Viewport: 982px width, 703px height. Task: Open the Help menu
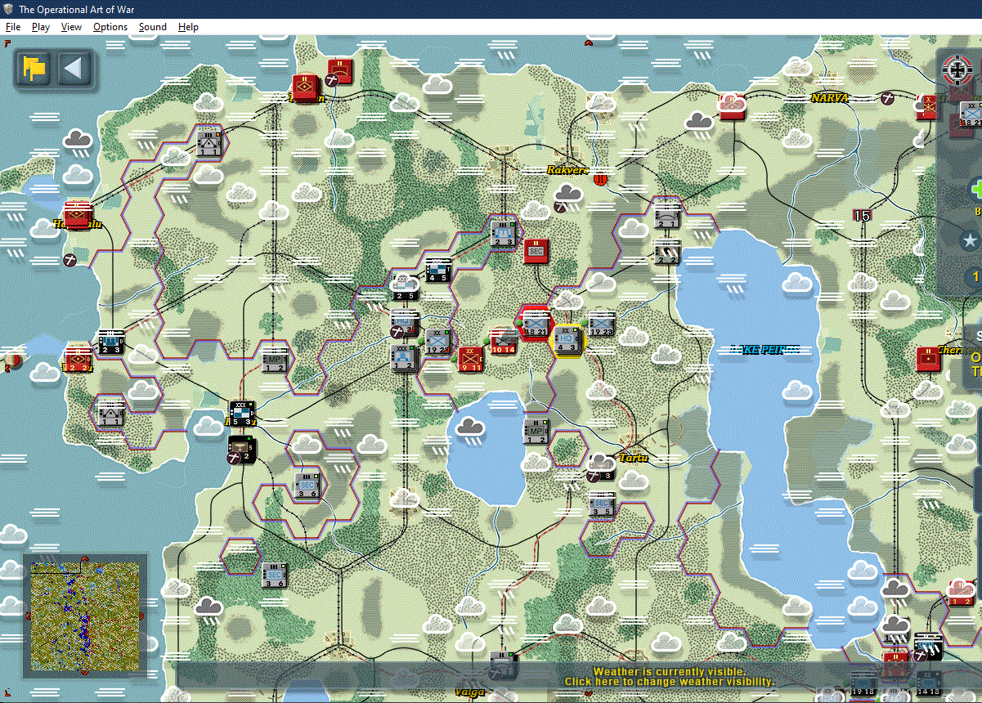pyautogui.click(x=188, y=27)
